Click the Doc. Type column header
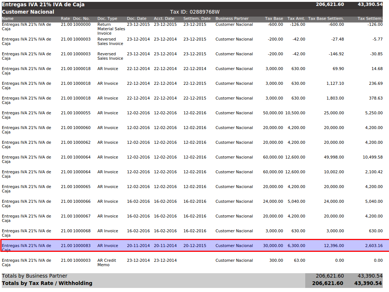The width and height of the screenshot is (389, 292). click(x=107, y=19)
